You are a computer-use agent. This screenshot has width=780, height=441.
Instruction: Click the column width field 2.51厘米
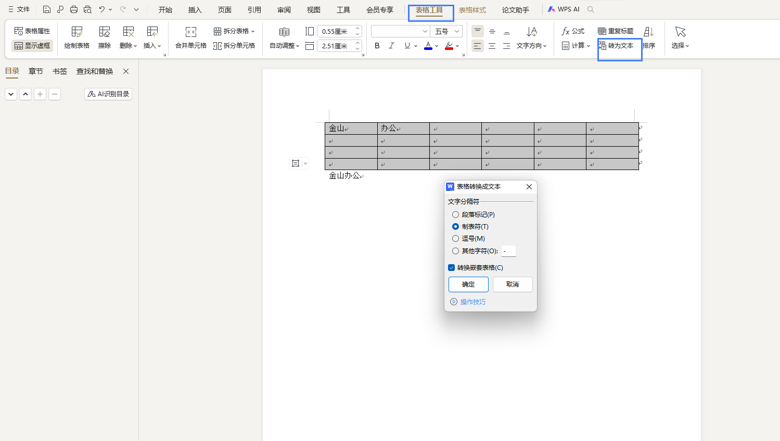point(336,46)
